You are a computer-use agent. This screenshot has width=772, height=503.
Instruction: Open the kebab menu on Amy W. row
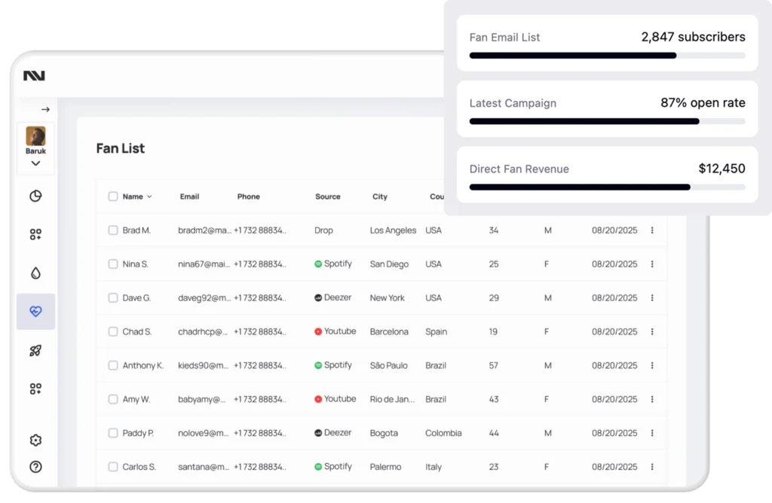tap(652, 399)
